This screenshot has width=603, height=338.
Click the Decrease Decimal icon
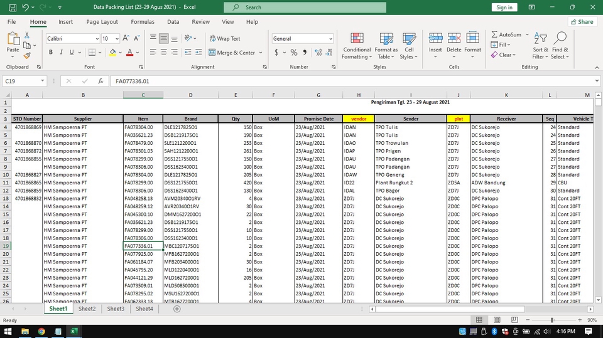[329, 52]
